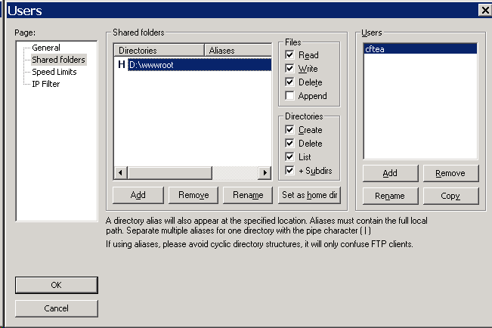Viewport: 492px width, 328px height.
Task: Toggle the directories Create checkbox
Action: [290, 130]
